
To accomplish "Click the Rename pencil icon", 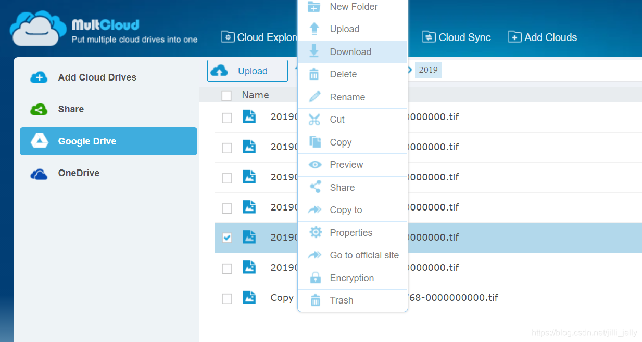I will coord(314,97).
